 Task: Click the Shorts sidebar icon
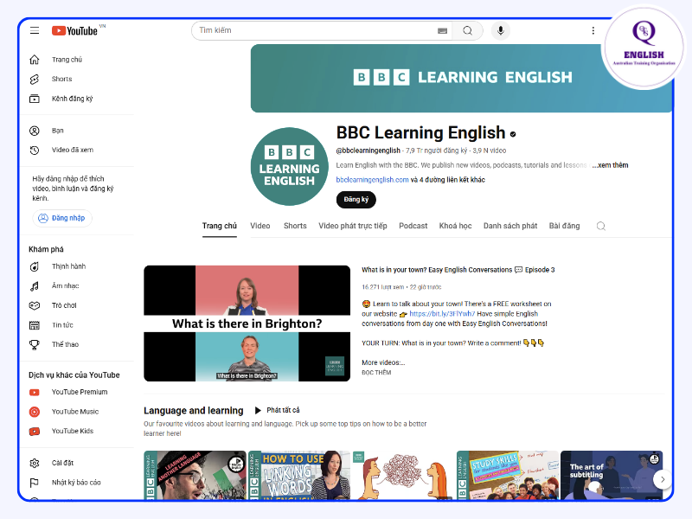[35, 79]
